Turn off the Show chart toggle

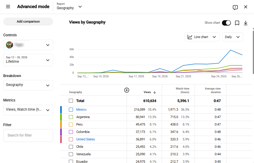(226, 23)
